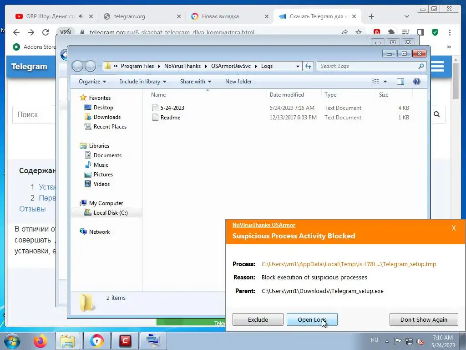Viewport: 466px width, 350px height.
Task: Open Recent Places in sidebar
Action: (110, 127)
